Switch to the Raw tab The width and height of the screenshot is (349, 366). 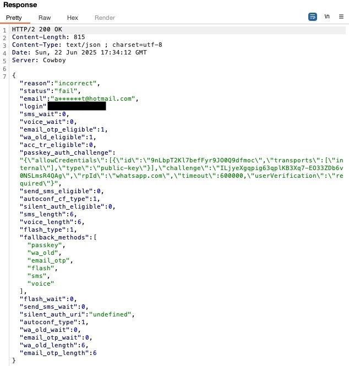click(45, 18)
